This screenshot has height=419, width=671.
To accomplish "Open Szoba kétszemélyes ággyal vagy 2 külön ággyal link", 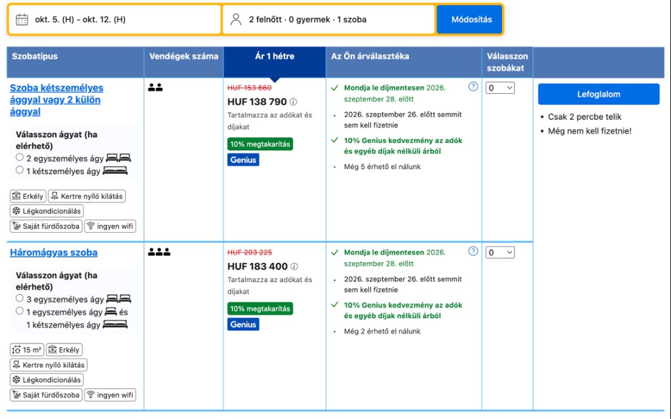I will point(56,100).
